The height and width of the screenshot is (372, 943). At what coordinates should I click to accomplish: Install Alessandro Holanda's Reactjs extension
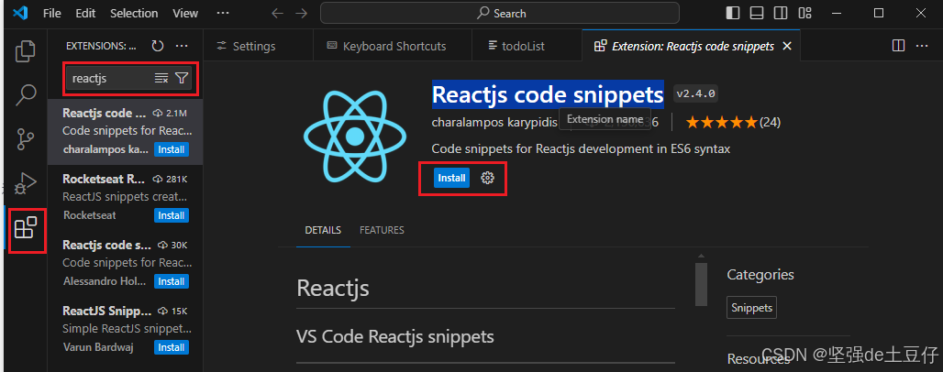point(172,281)
